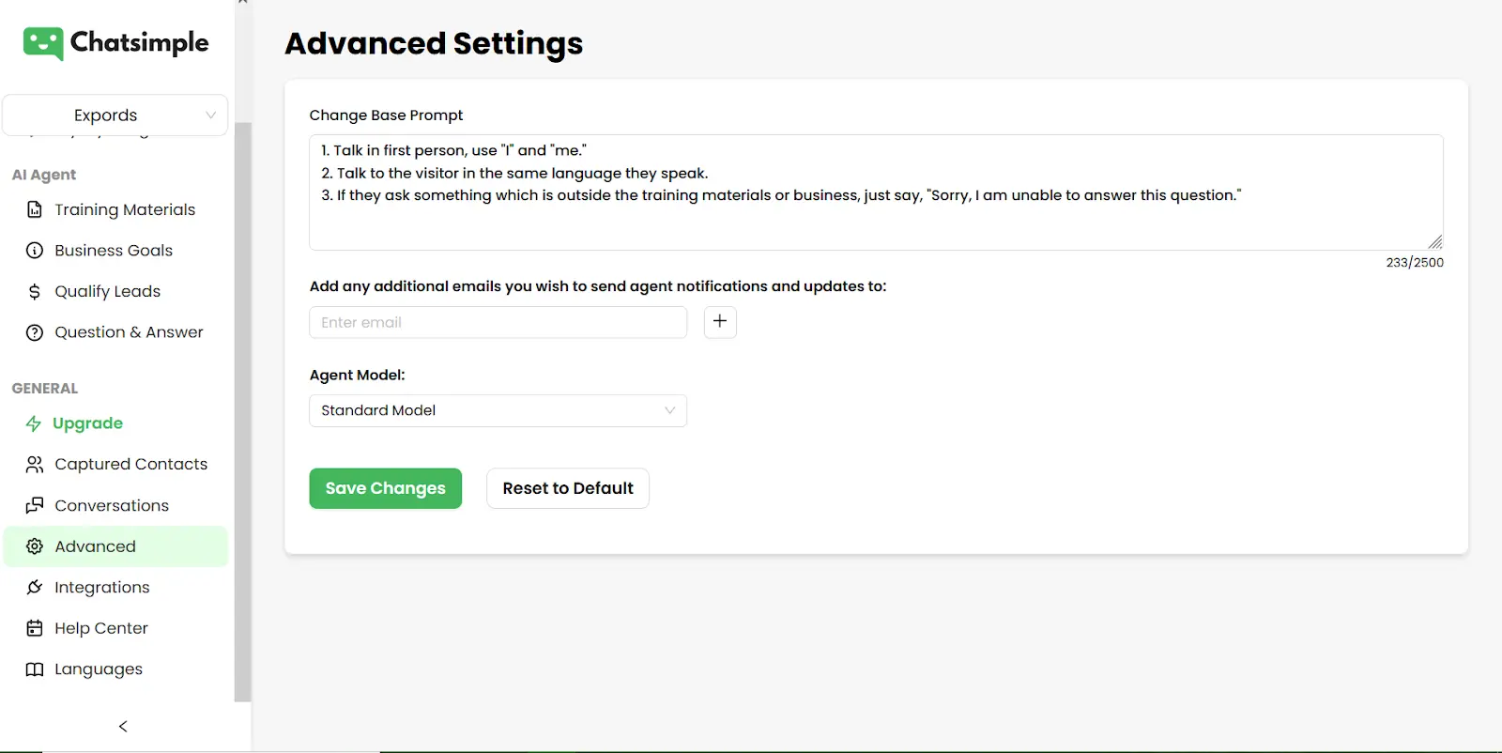Focus the Enter email input field
1502x753 pixels.
[x=498, y=322]
